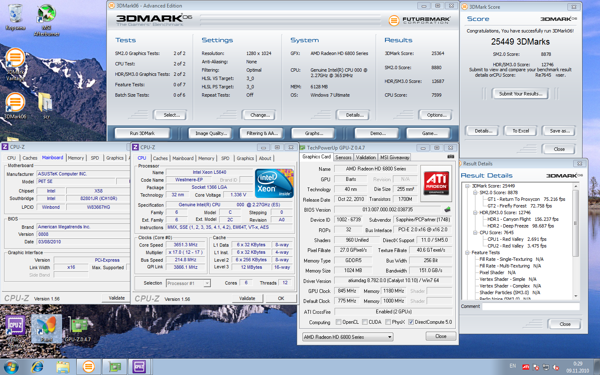600x375 pixels.
Task: Export the score with To Excel button
Action: [x=521, y=131]
